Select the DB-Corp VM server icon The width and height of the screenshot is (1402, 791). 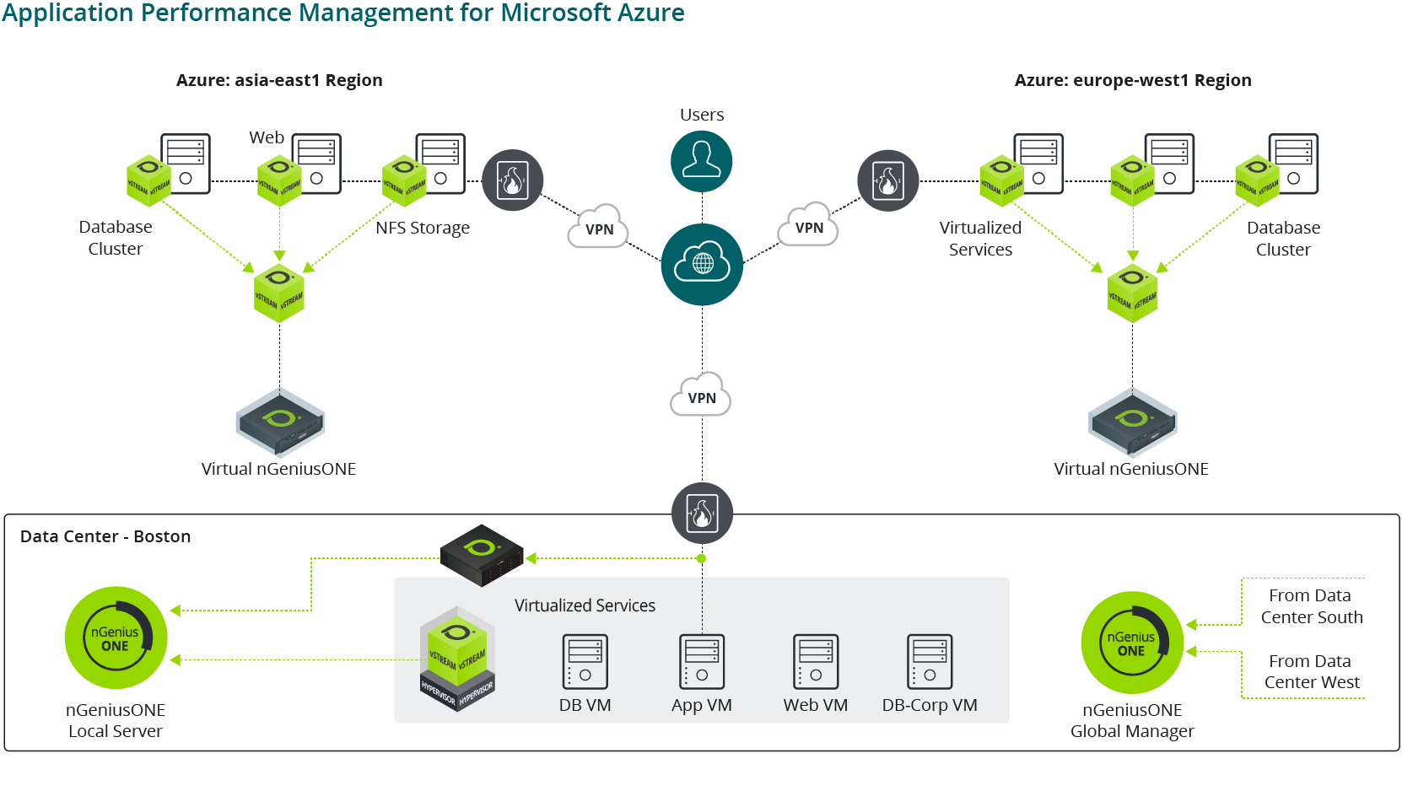930,662
